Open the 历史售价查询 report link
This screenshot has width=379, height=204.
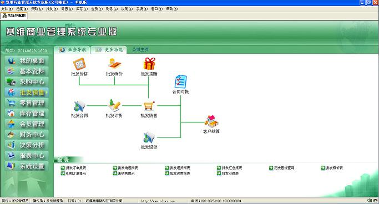pos(282,168)
